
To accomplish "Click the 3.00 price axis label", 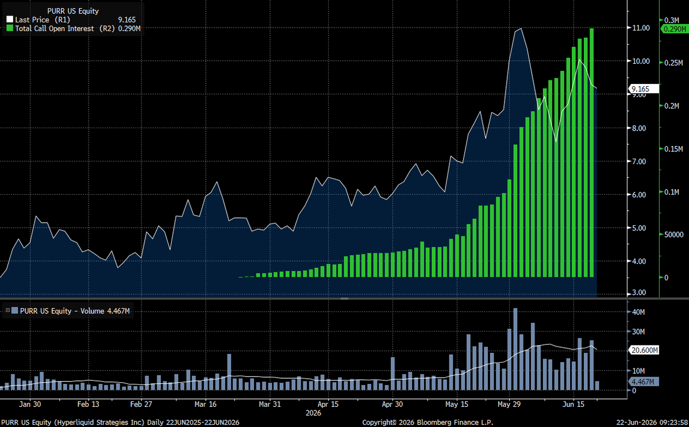I will [x=639, y=292].
